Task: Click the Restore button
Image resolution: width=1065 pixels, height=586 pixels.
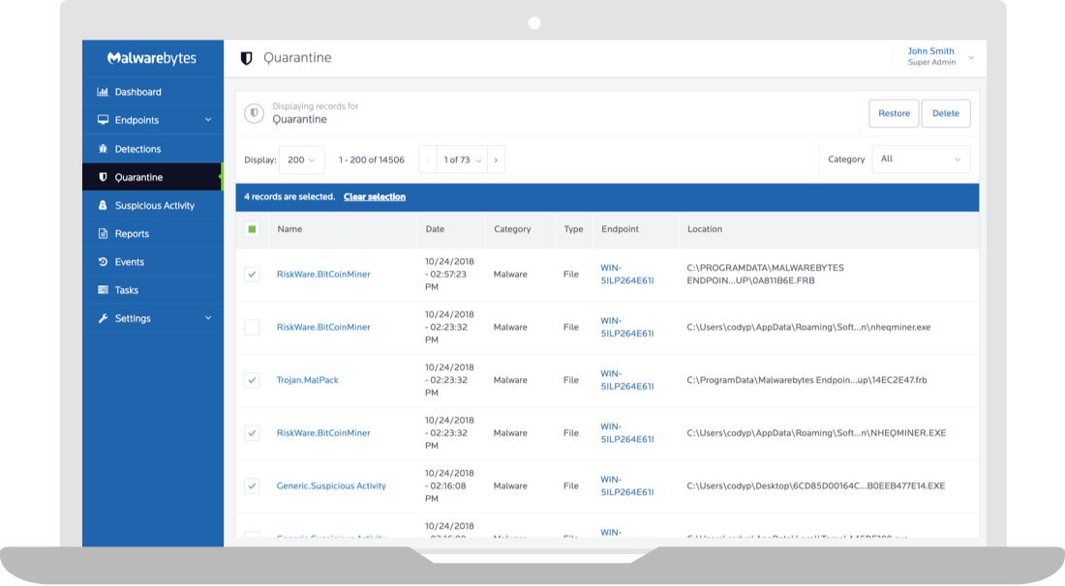Action: [894, 113]
